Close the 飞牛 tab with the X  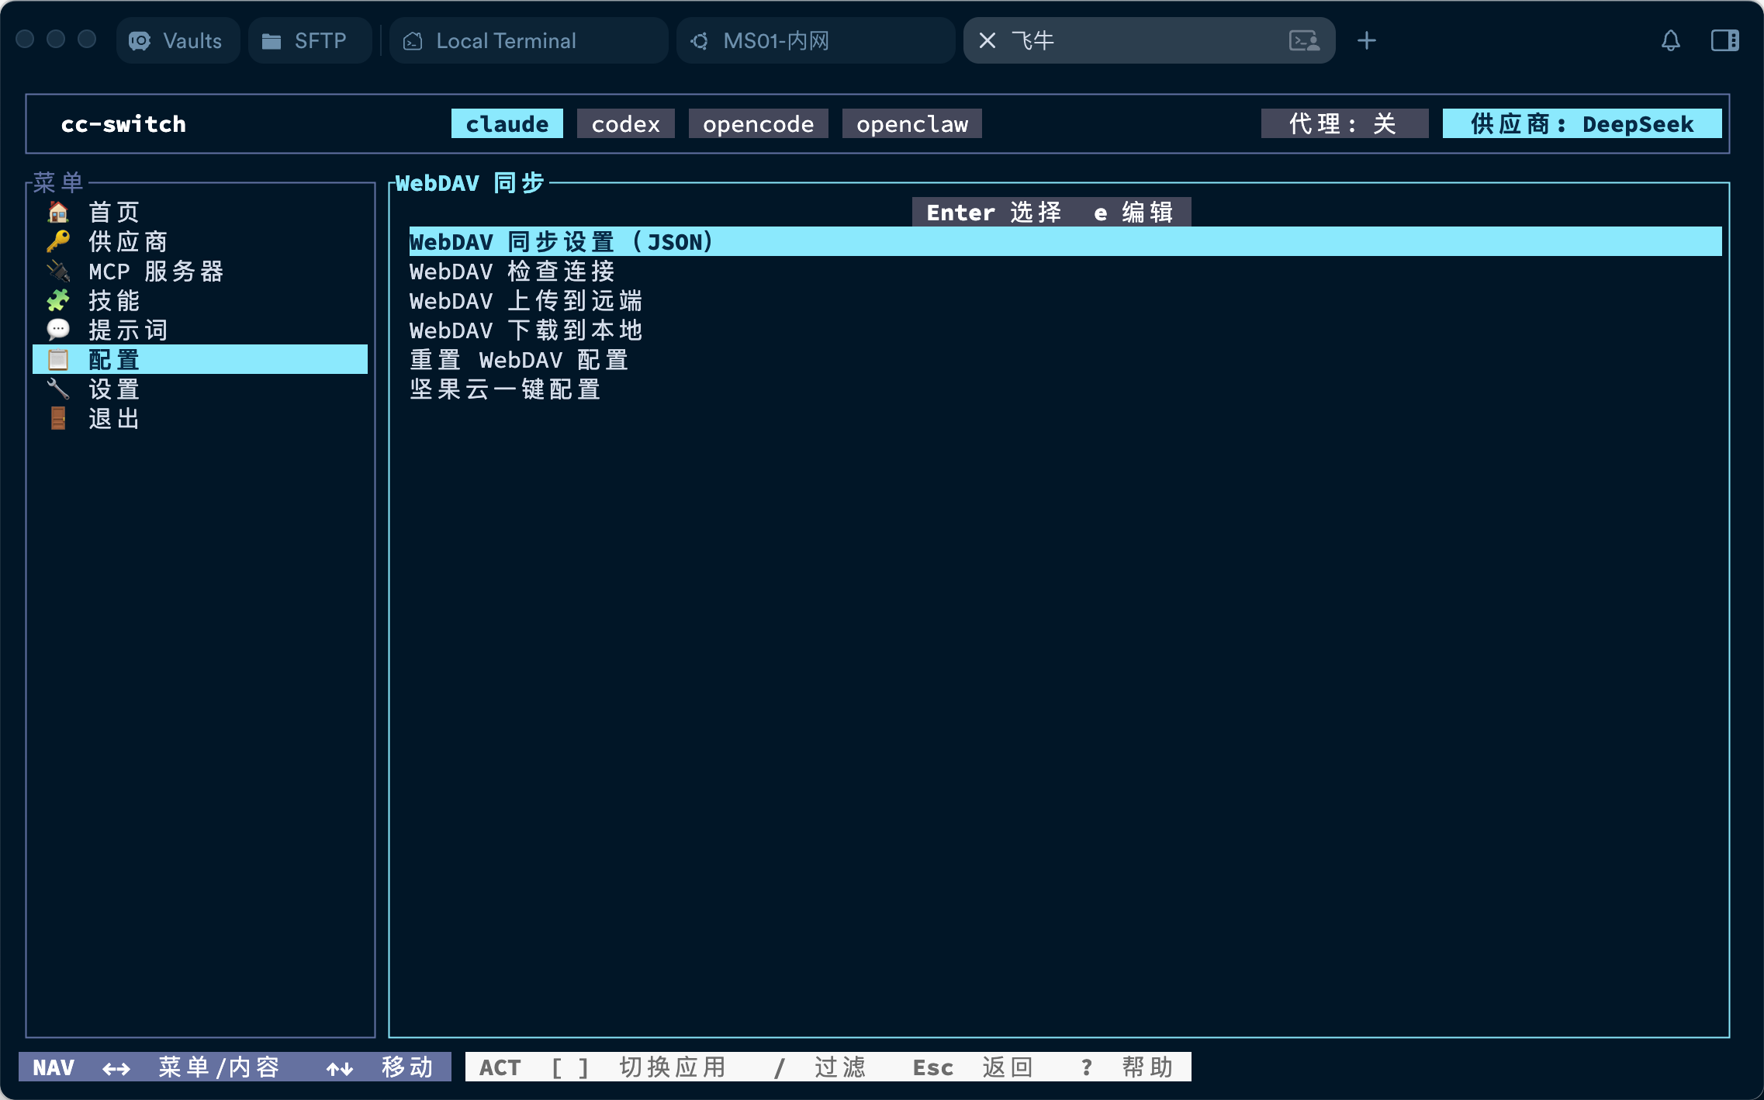(x=987, y=40)
